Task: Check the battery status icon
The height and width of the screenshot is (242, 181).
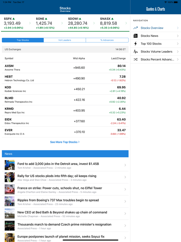Action: [176, 2]
